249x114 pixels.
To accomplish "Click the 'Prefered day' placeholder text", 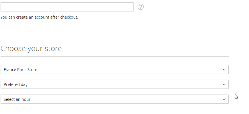I will 15,84.
